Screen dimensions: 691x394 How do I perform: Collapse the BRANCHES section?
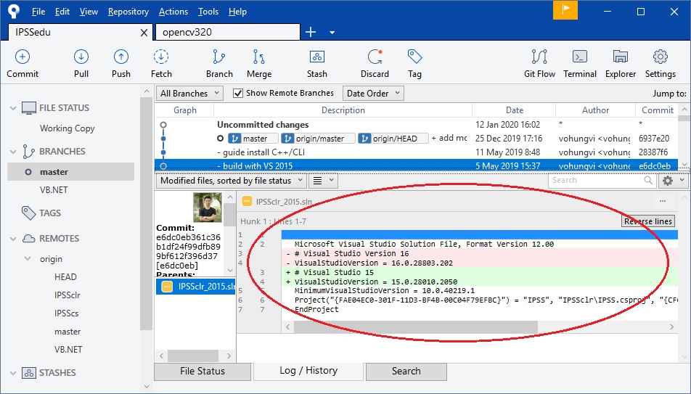[x=13, y=152]
